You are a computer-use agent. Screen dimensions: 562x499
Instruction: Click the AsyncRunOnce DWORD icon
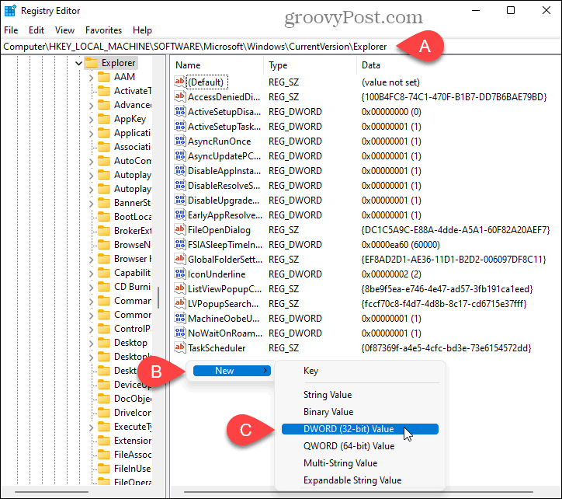tap(180, 141)
